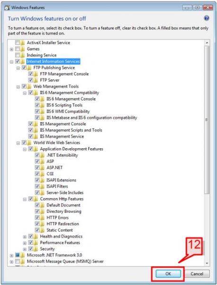Image resolution: width=217 pixels, height=285 pixels.
Task: Collapse the Internet Information Services node
Action: click(x=11, y=62)
